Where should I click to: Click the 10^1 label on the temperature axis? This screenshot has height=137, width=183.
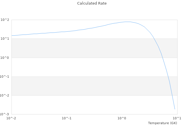click(177, 118)
